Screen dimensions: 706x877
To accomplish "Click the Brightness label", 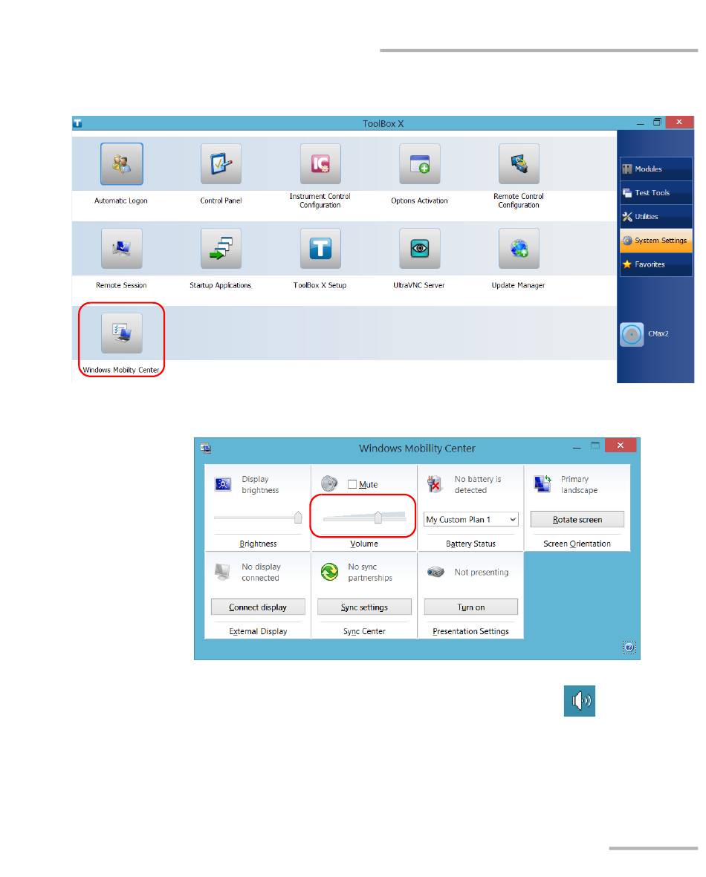I will click(258, 544).
